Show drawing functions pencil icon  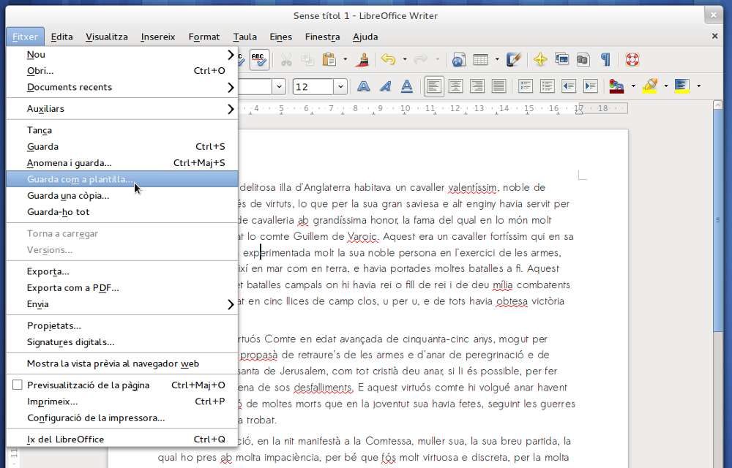pyautogui.click(x=514, y=60)
